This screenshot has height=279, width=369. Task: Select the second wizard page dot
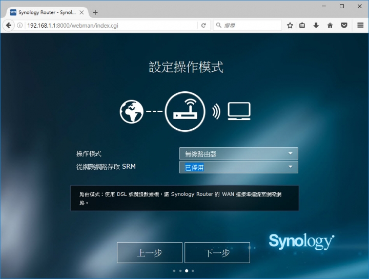(180, 271)
